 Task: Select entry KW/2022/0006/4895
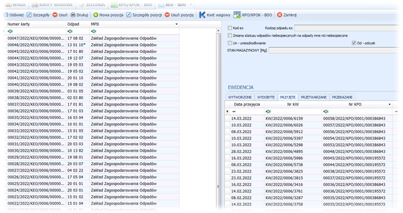point(284,152)
